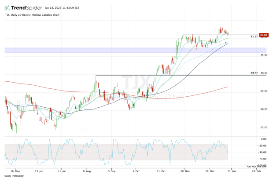This screenshot has width=273, height=178.
Task: Click the '28. Nov' date axis label
Action: 185,171
